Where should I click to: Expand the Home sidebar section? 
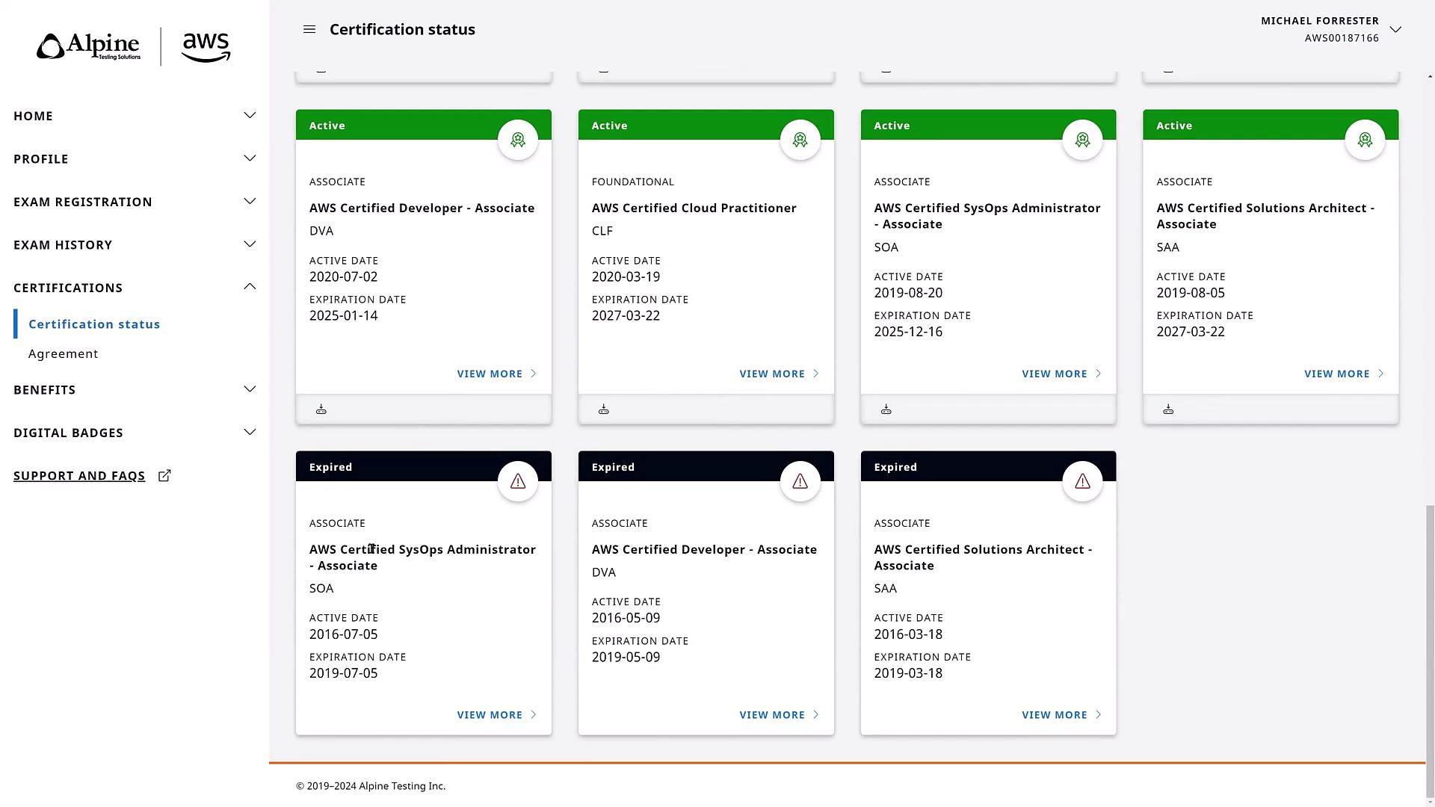[250, 116]
